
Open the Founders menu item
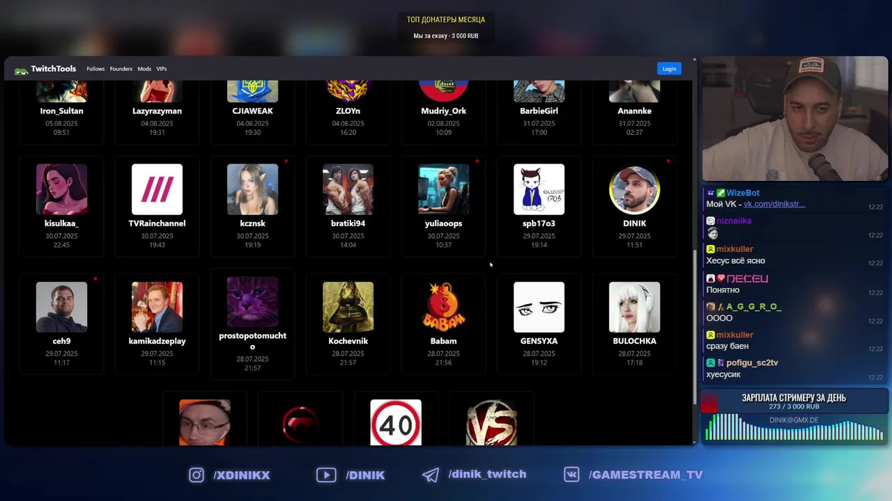(x=121, y=69)
